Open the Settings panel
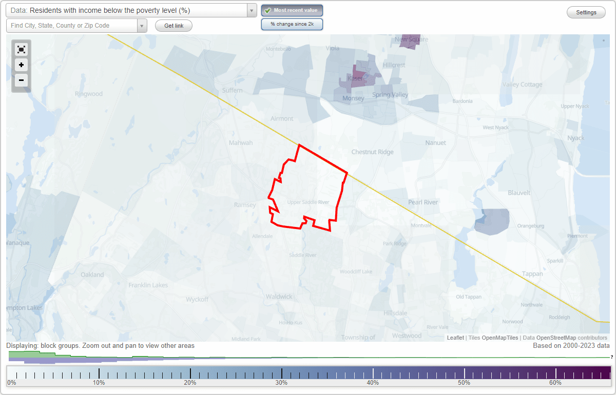The width and height of the screenshot is (616, 395). pyautogui.click(x=586, y=12)
